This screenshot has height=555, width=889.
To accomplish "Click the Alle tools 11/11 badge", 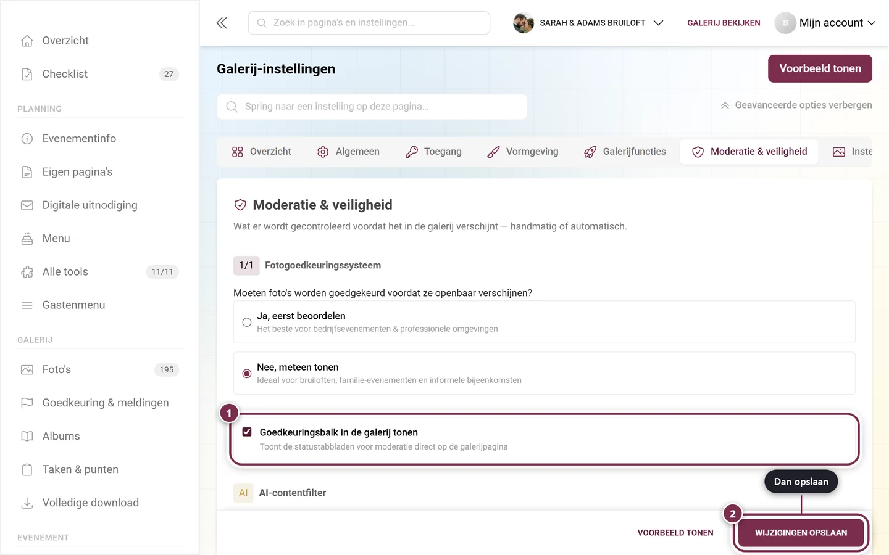I will point(162,272).
